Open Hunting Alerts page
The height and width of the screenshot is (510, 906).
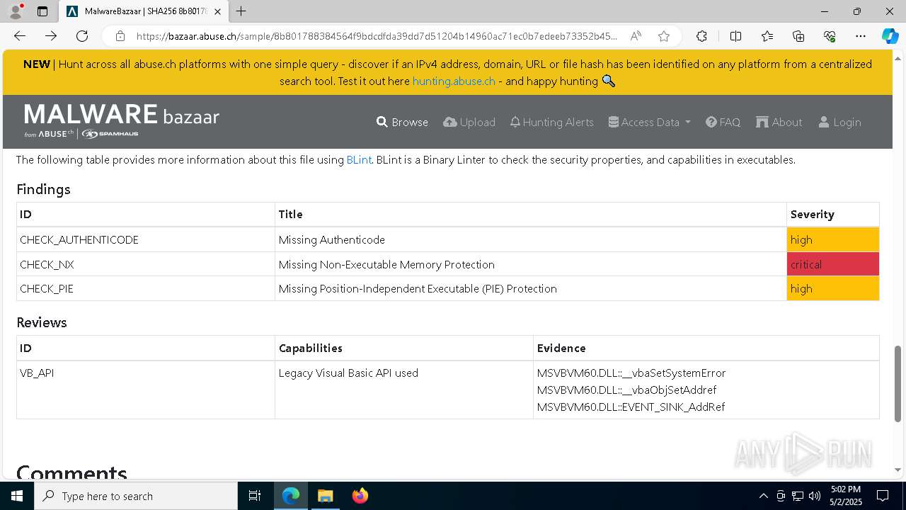(x=551, y=122)
